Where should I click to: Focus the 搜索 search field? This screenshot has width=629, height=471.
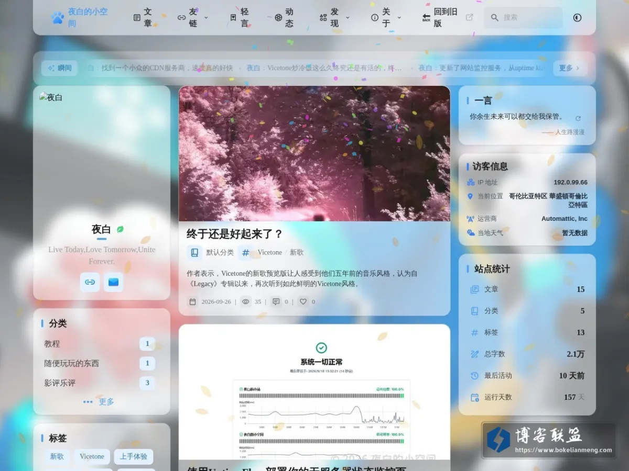click(523, 17)
